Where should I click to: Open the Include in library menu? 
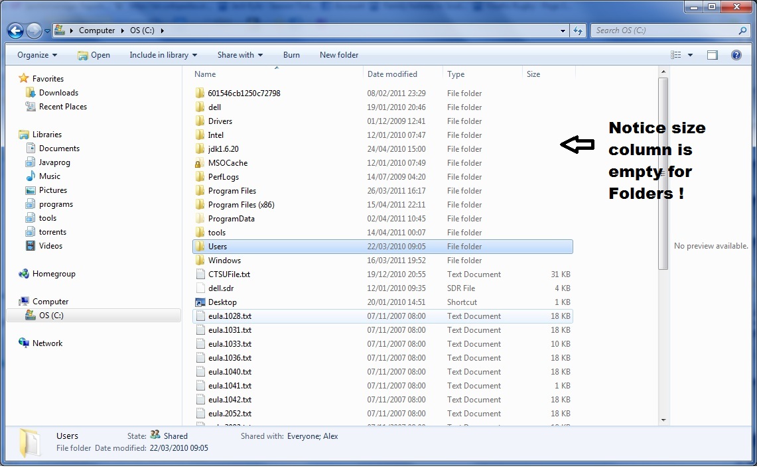tap(163, 55)
